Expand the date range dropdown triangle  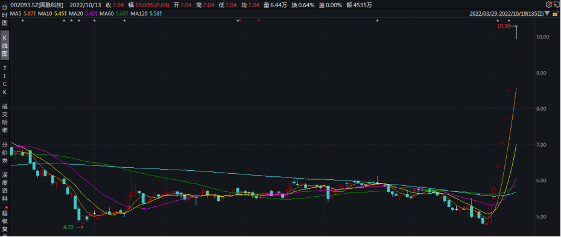547,14
